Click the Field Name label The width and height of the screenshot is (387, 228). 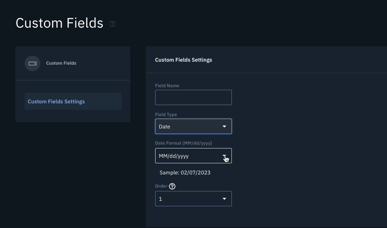point(167,85)
